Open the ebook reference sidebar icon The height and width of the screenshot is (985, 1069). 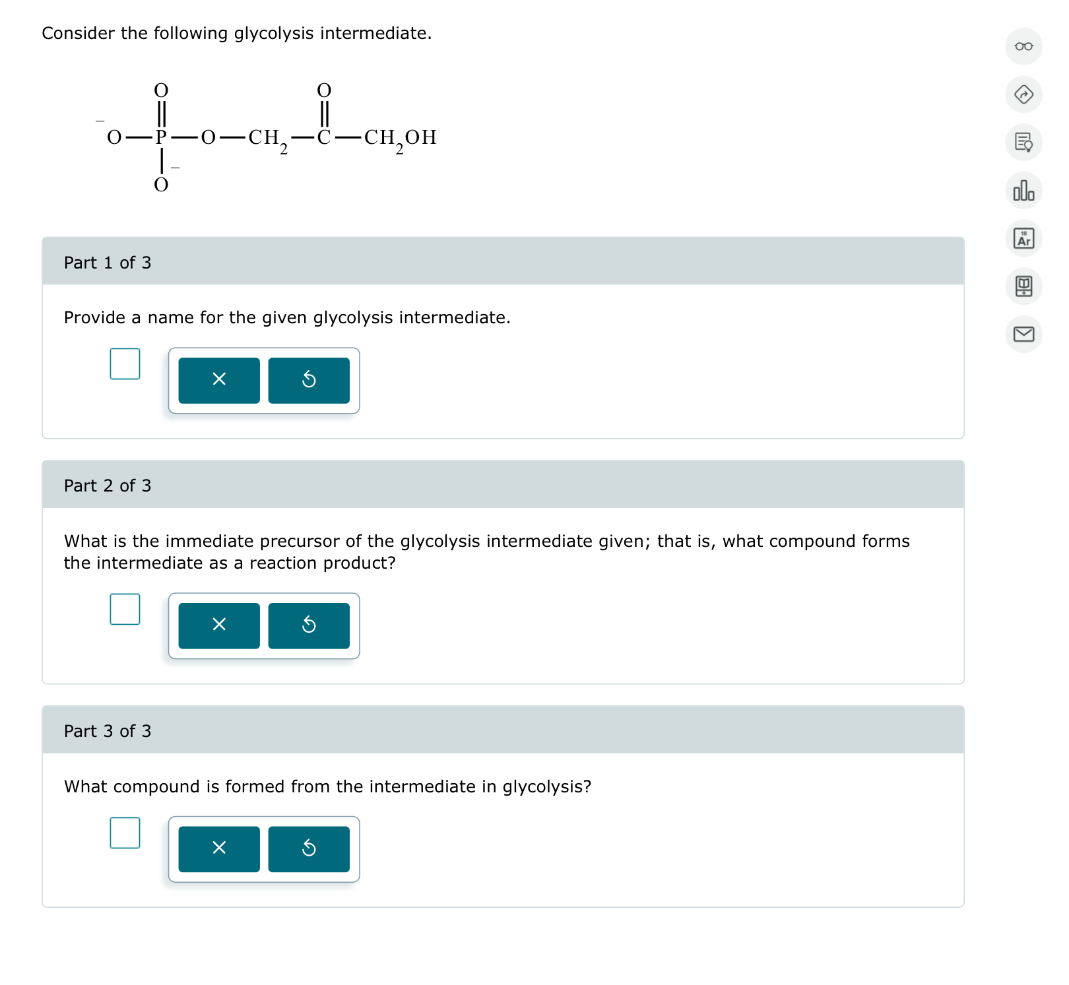point(1023,287)
